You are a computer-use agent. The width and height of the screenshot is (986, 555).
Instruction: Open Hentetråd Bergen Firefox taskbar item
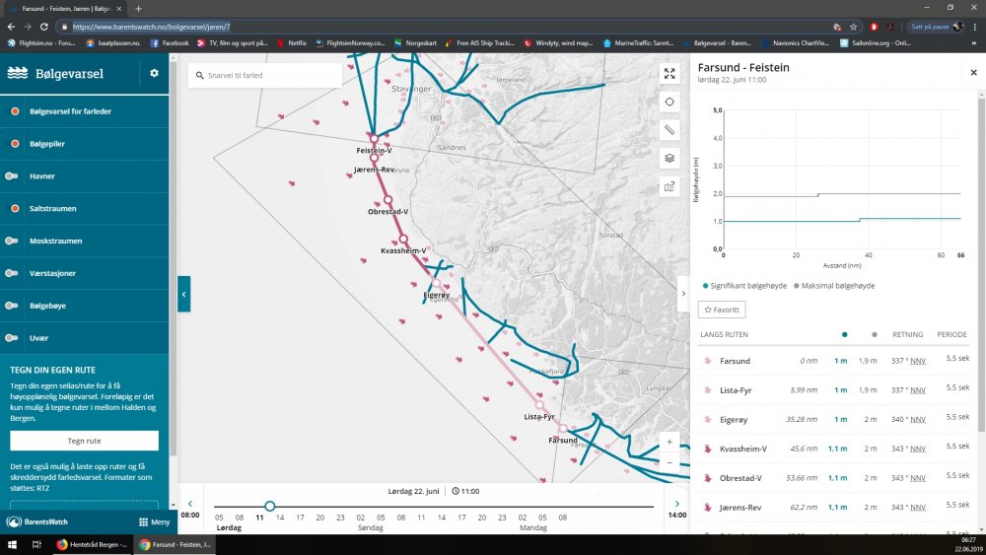tap(91, 544)
